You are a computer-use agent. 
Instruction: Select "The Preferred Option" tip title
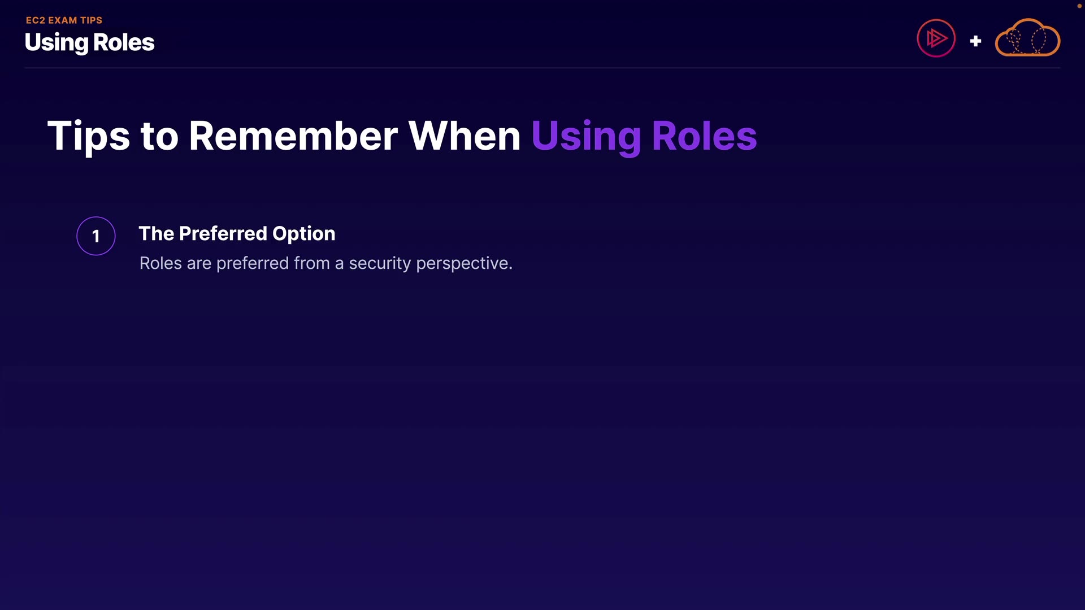tap(237, 233)
